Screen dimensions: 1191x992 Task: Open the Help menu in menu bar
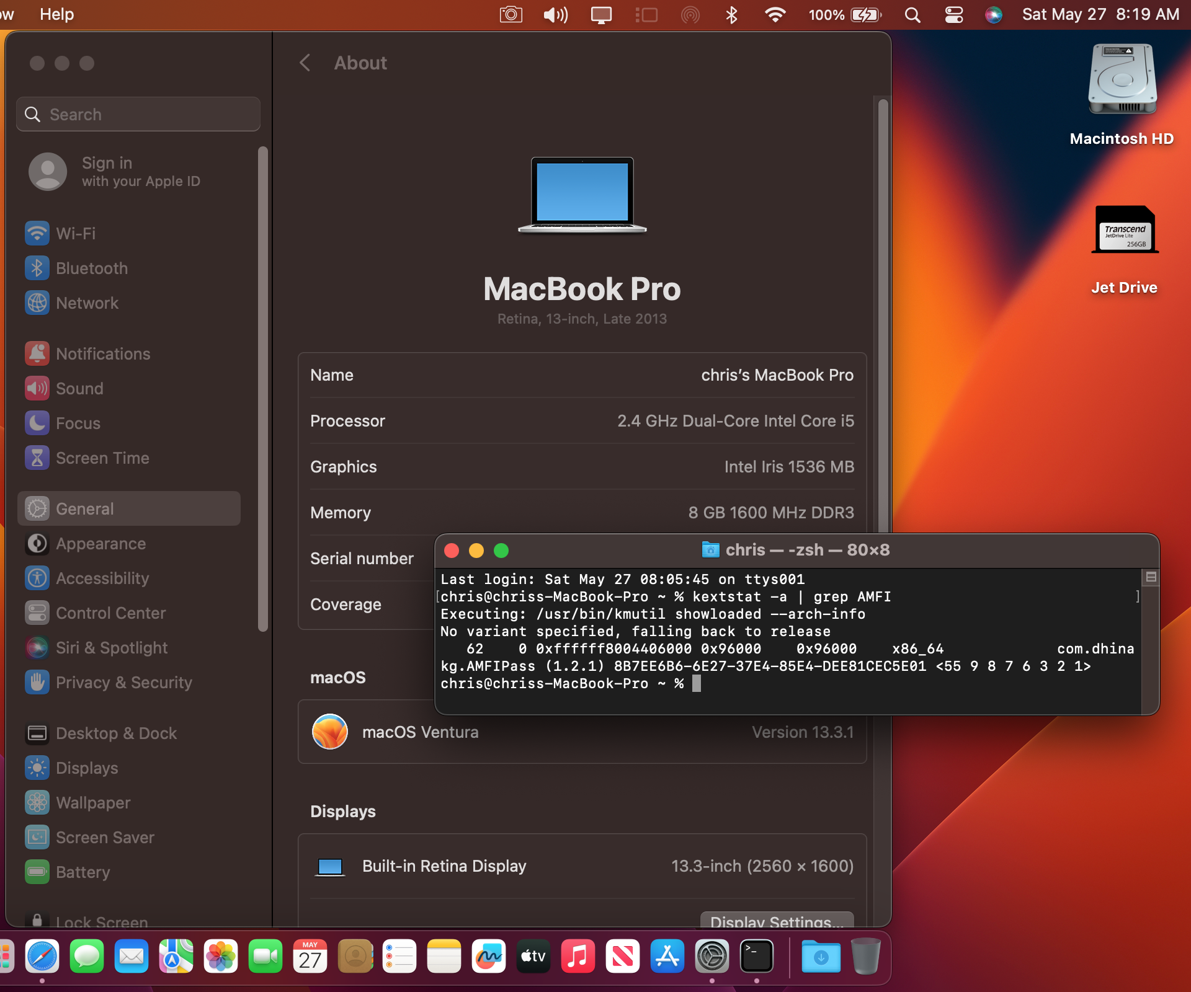tap(56, 14)
